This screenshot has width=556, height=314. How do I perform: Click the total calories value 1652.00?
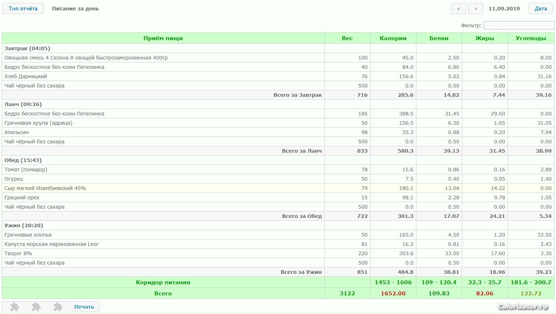pos(393,294)
